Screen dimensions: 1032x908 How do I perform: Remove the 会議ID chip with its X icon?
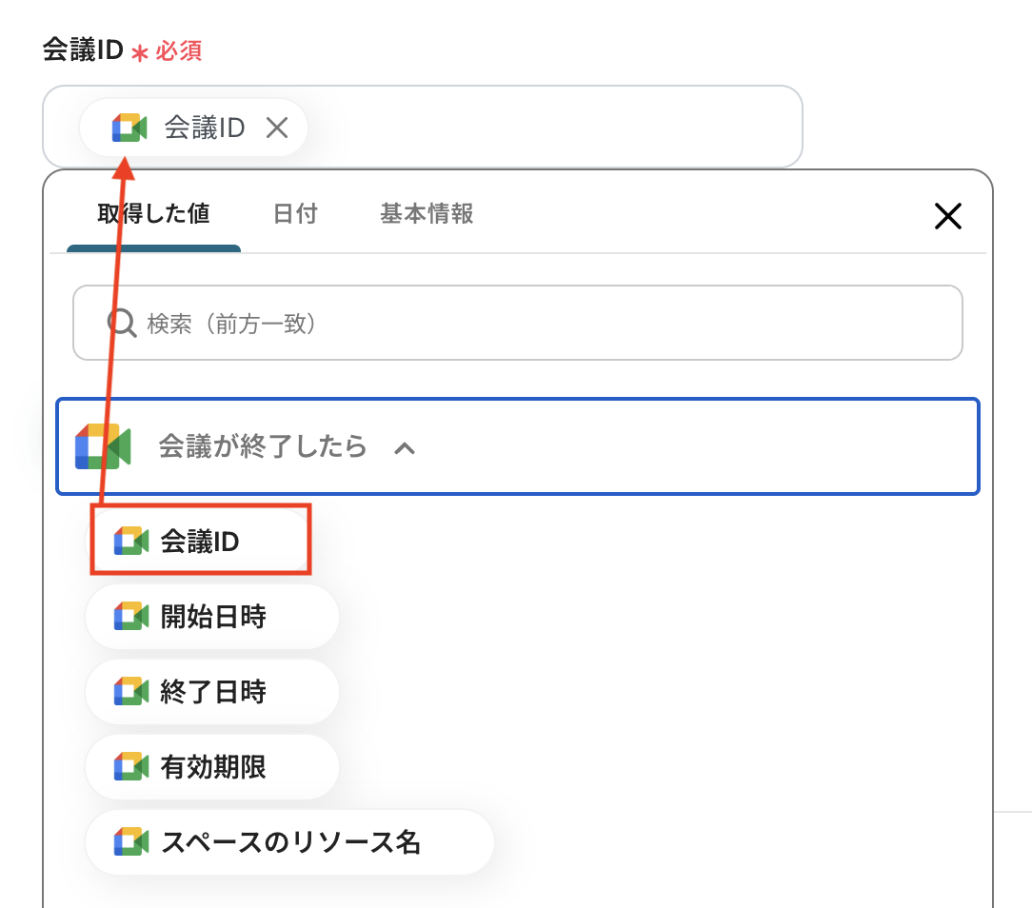click(277, 128)
